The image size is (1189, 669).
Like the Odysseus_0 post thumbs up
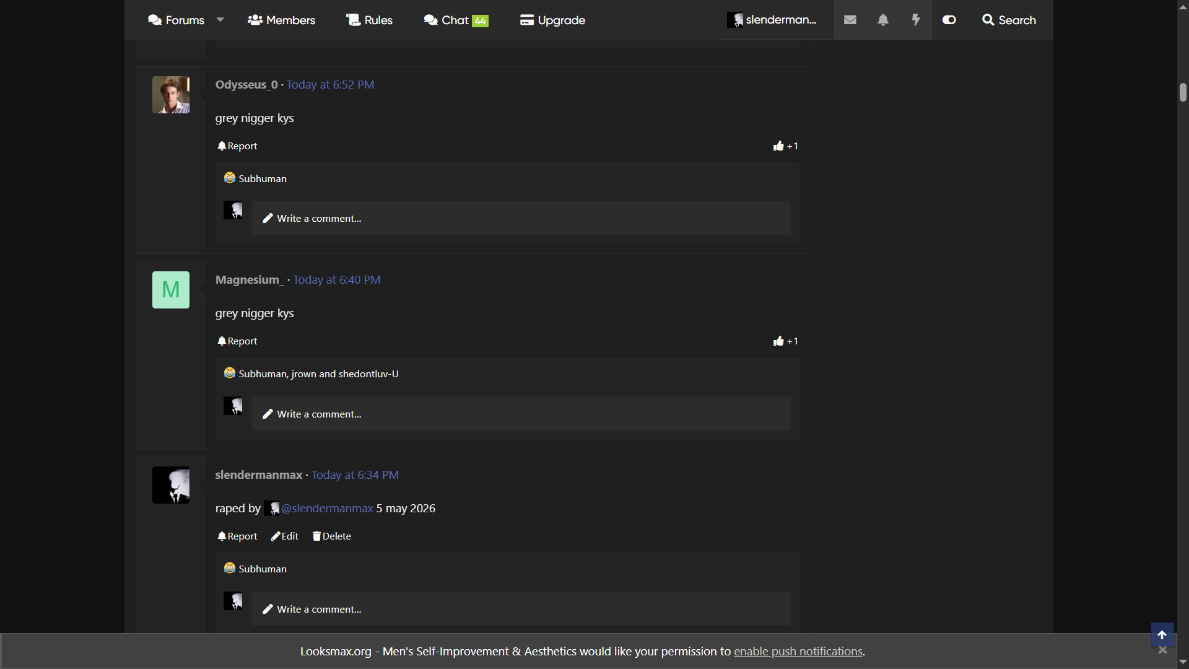[x=785, y=146]
